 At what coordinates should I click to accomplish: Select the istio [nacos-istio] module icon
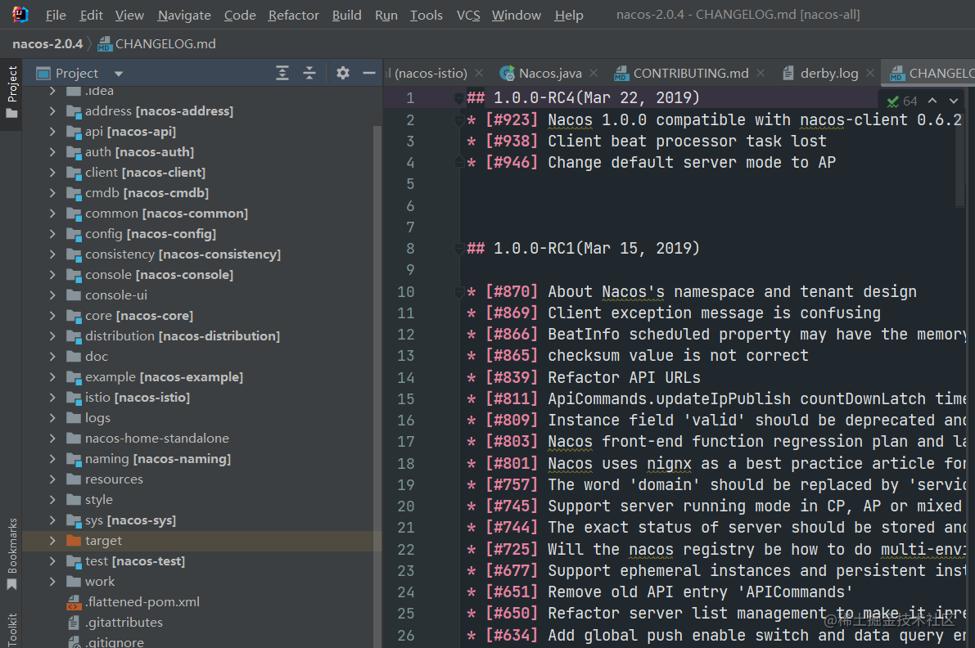[74, 398]
